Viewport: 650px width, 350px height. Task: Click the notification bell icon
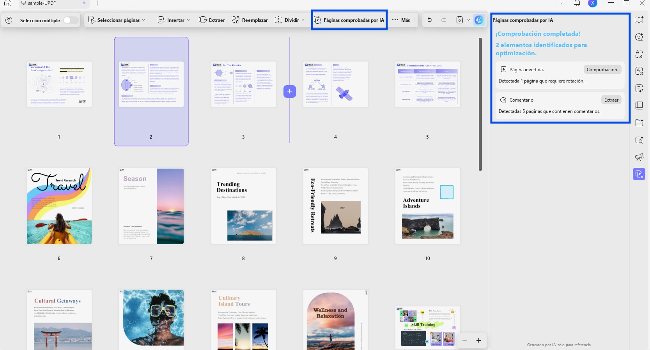pyautogui.click(x=577, y=3)
